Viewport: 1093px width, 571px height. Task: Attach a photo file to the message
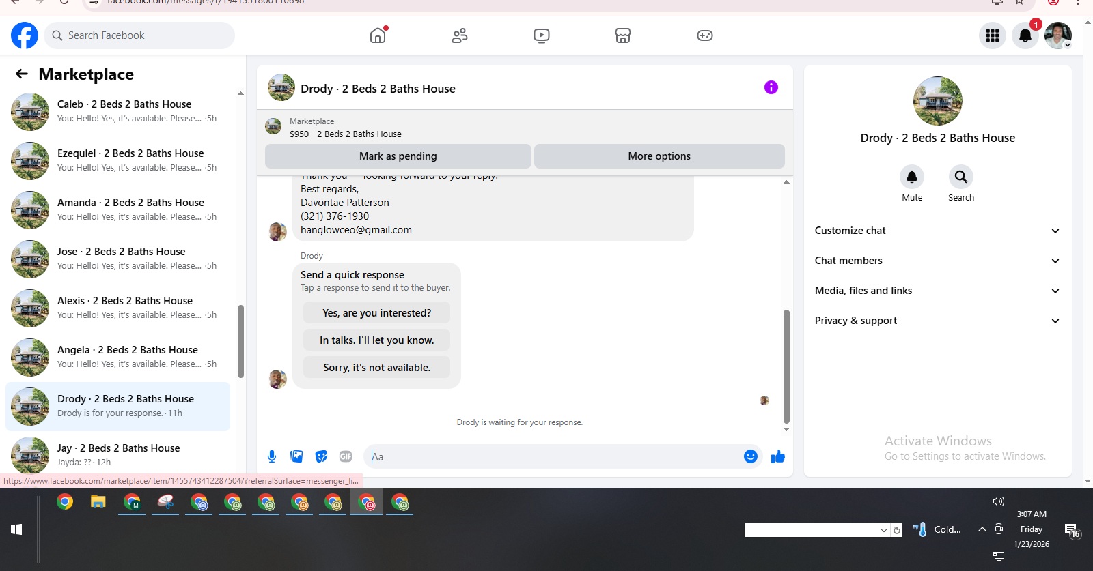296,456
